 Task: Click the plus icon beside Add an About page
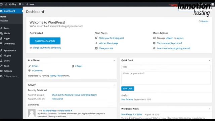[96, 43]
